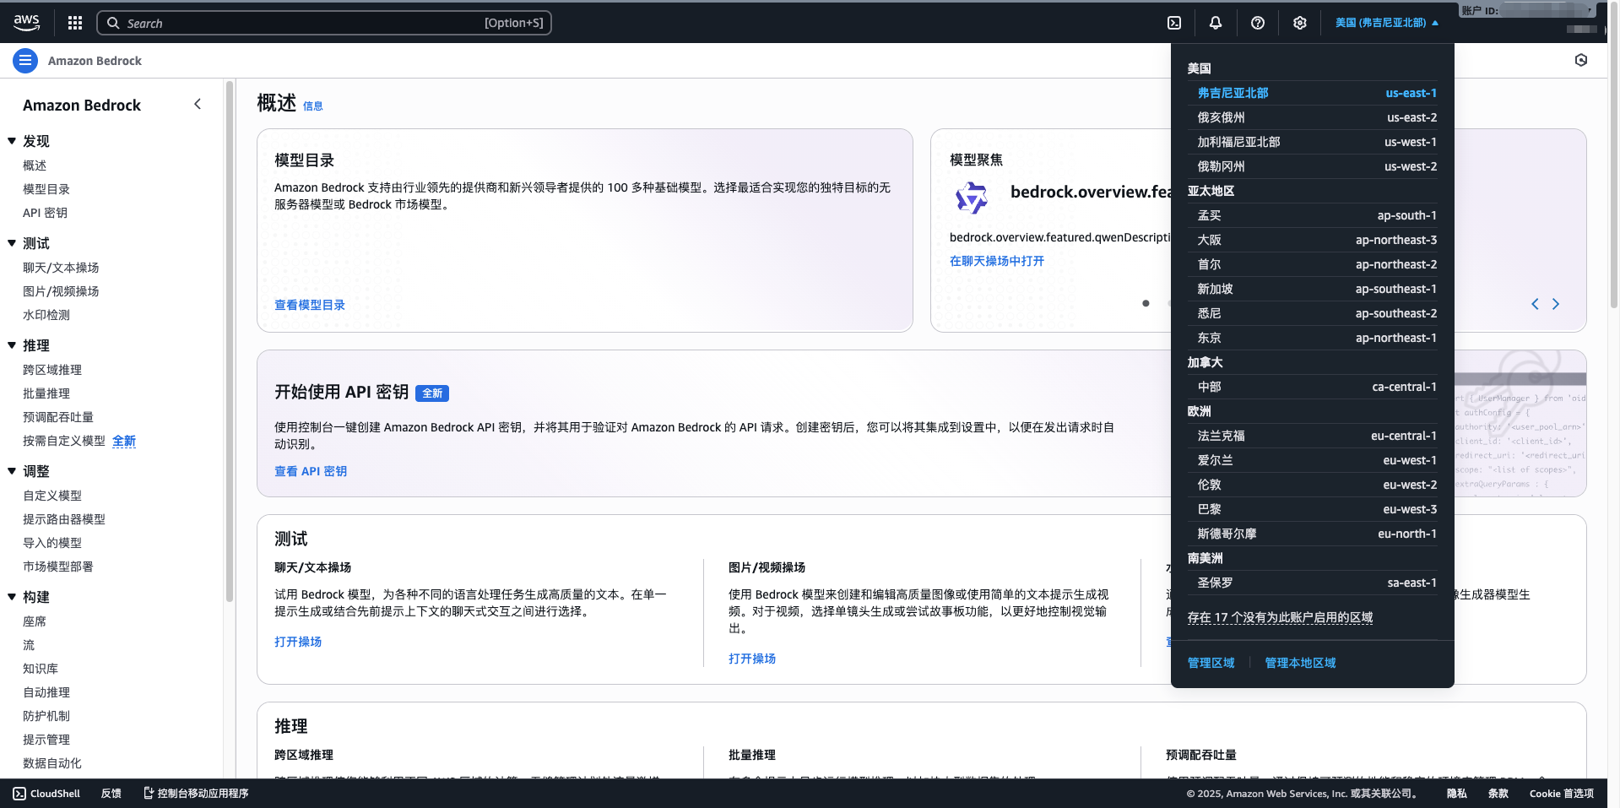The image size is (1620, 808).
Task: Select the 东京 ap-northeast-1 region
Action: point(1315,338)
